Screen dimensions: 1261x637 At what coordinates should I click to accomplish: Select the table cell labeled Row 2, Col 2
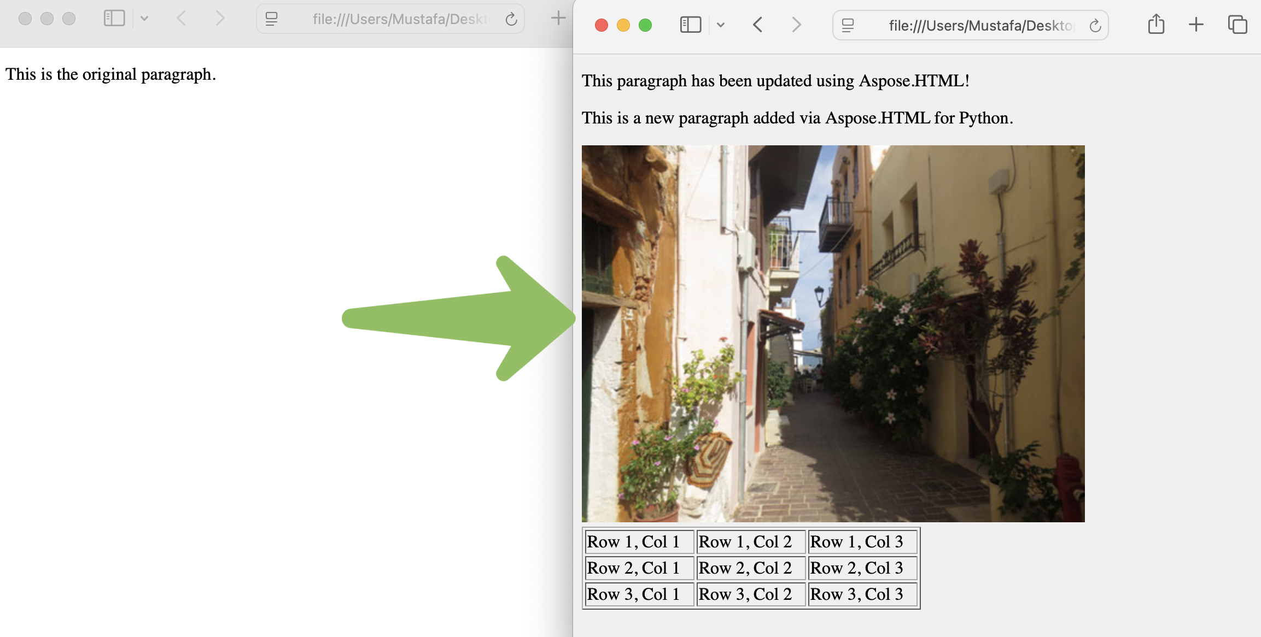tap(750, 568)
